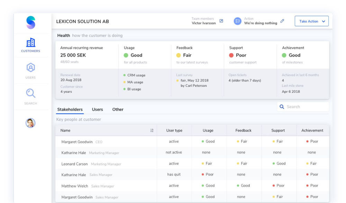Open team members external link icon

[x=221, y=21]
